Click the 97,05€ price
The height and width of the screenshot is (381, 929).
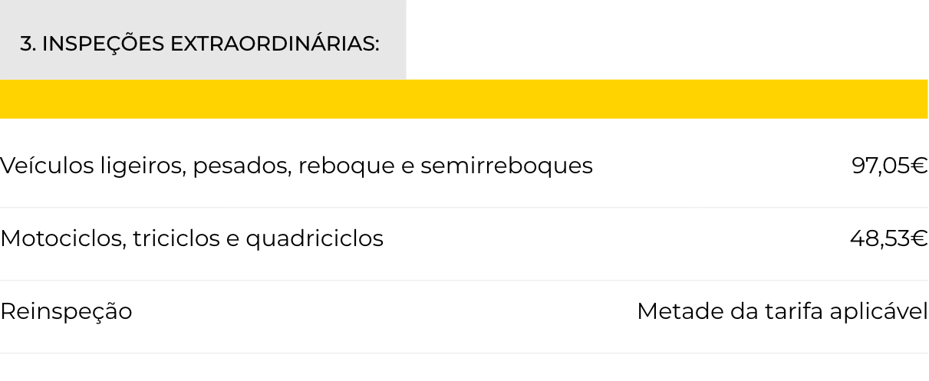(x=889, y=166)
